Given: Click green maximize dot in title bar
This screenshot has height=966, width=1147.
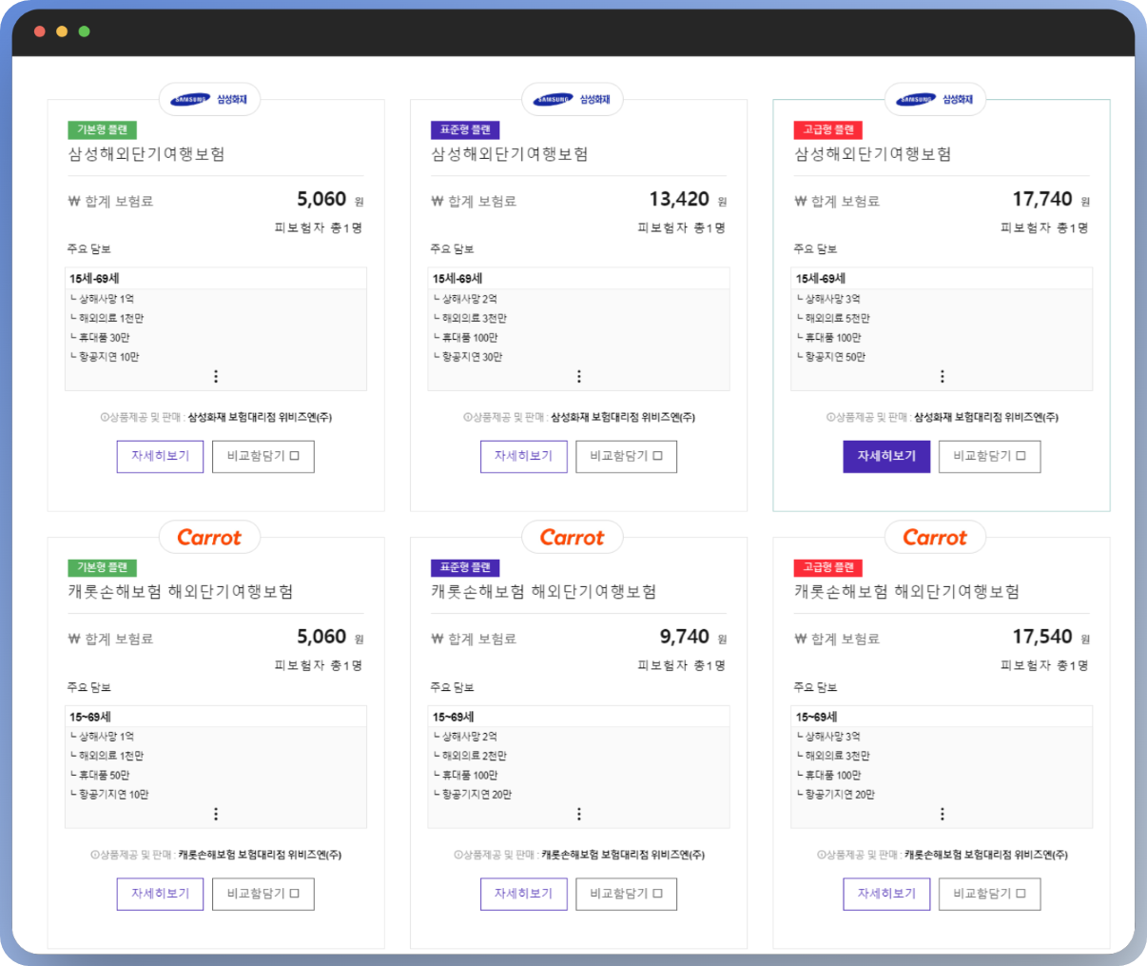Looking at the screenshot, I should click(84, 31).
